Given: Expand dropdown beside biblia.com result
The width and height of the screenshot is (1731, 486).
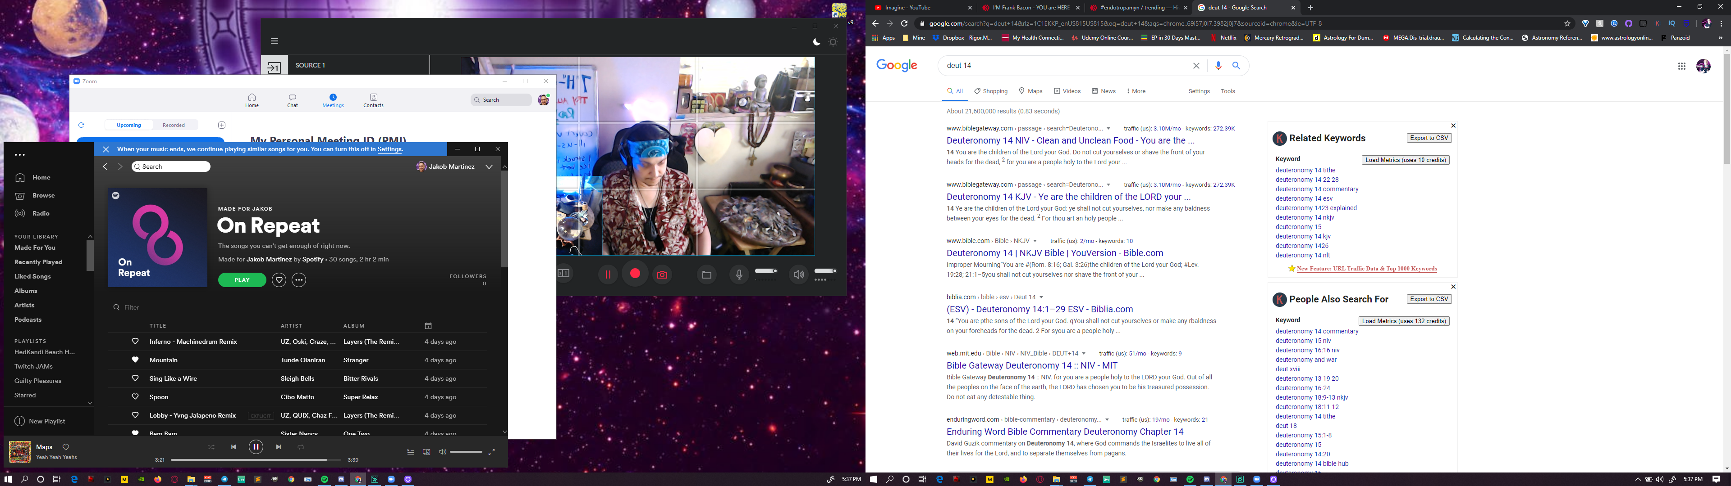Looking at the screenshot, I should 1041,297.
